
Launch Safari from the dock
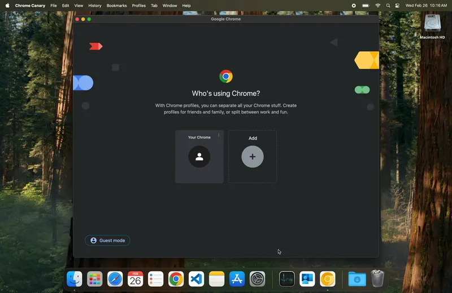pyautogui.click(x=115, y=278)
